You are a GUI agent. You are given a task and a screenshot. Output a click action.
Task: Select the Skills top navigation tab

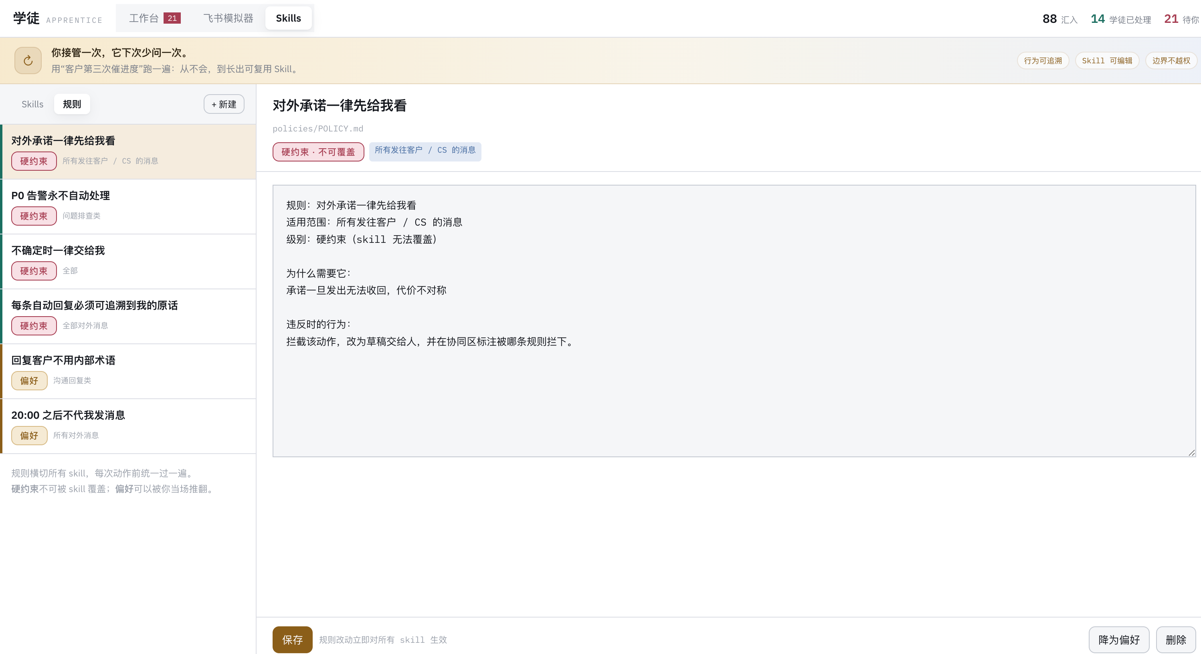coord(288,18)
